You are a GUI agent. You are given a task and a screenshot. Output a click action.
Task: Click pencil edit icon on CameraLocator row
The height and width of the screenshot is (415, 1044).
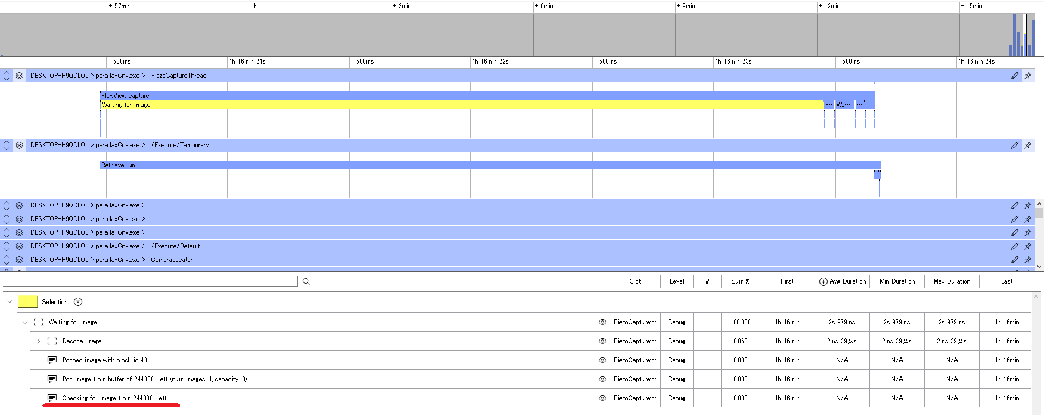[x=1015, y=260]
